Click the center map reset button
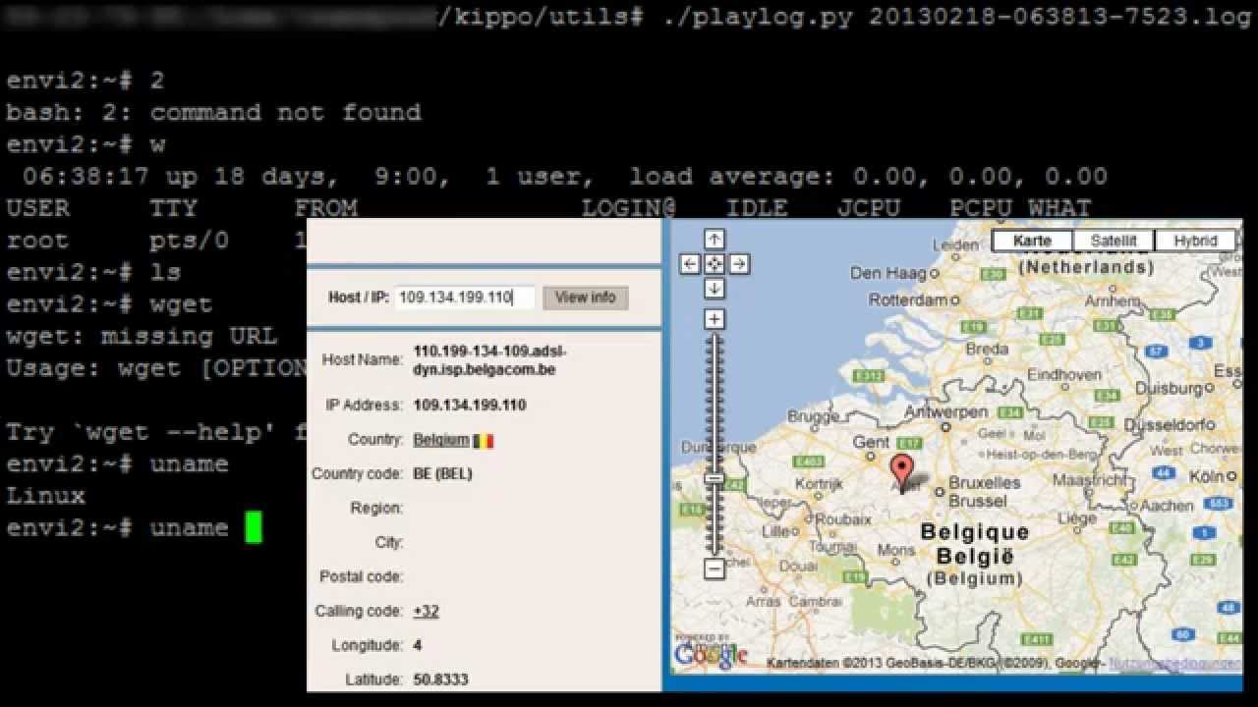 [715, 263]
